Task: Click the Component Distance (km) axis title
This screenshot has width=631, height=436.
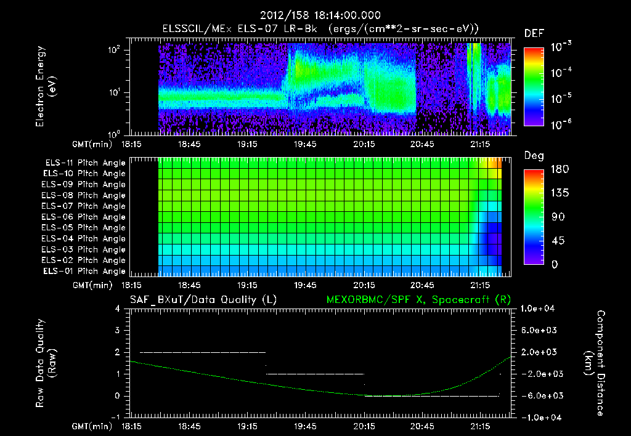Action: (x=594, y=363)
